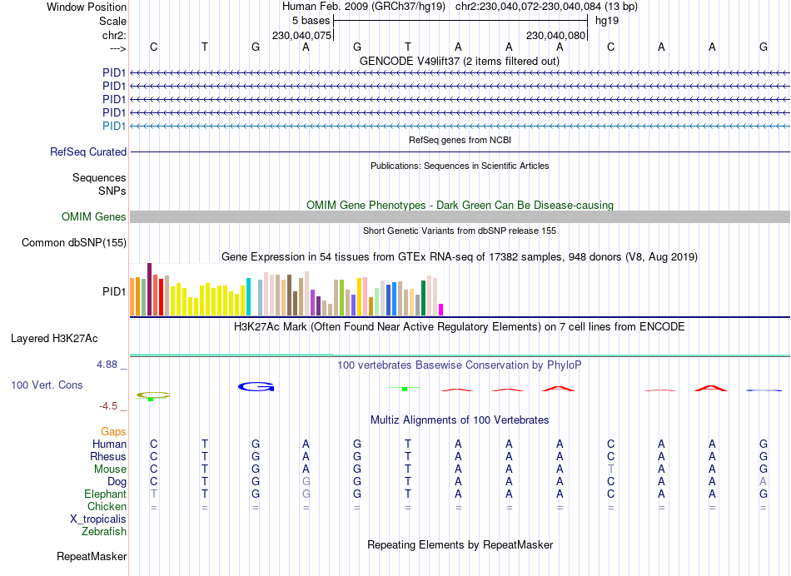Click the OMIM Genes track label
791x576 pixels.
[94, 217]
